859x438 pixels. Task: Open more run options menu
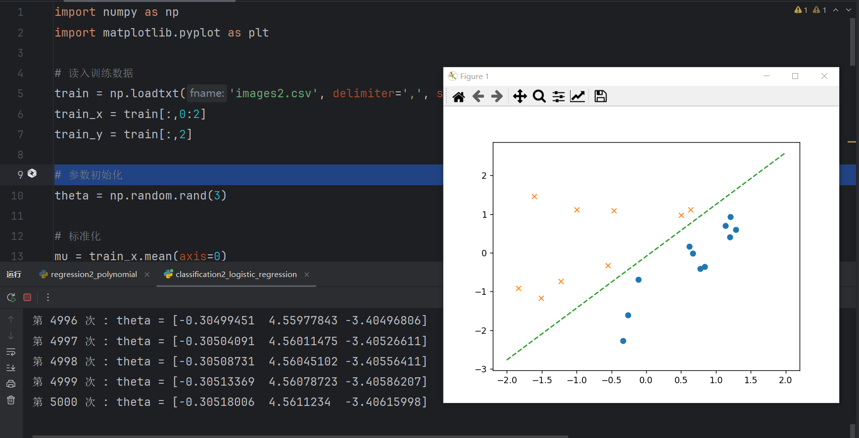48,297
